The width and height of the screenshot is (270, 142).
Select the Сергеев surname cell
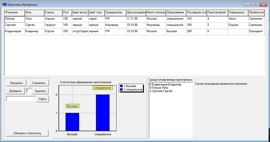(15, 25)
